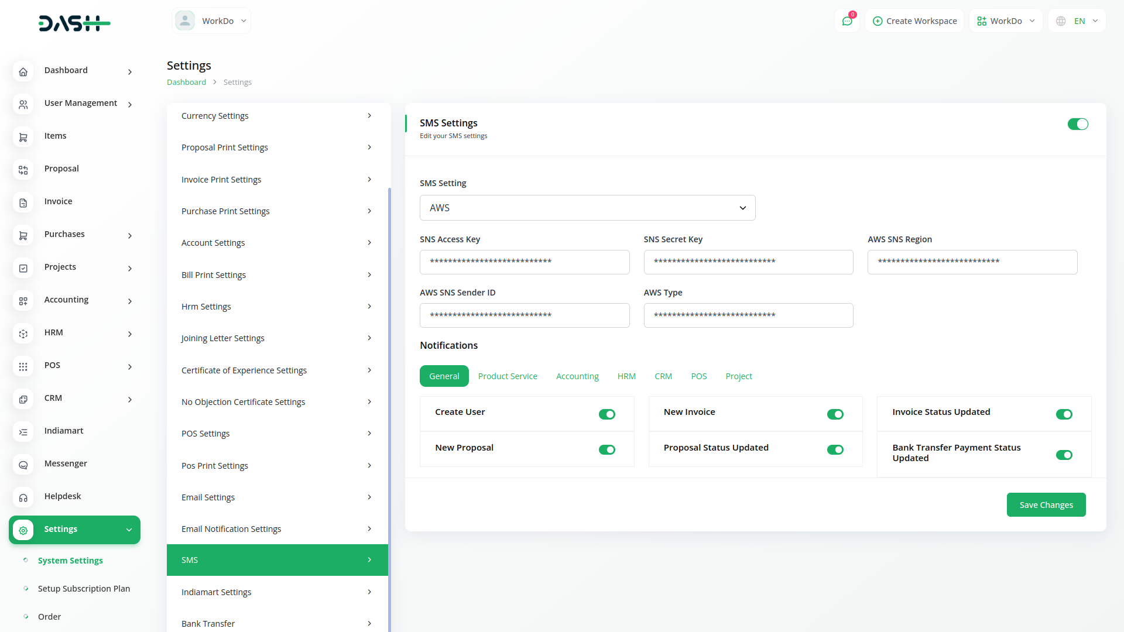
Task: Click the globe language icon
Action: (x=1061, y=21)
